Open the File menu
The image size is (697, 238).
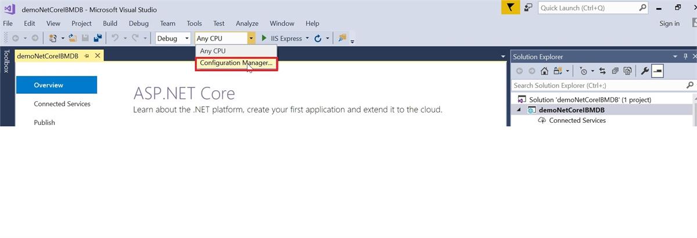[8, 23]
